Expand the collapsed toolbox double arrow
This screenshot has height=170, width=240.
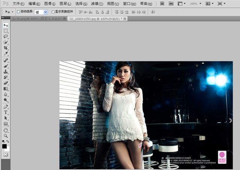tap(3, 18)
